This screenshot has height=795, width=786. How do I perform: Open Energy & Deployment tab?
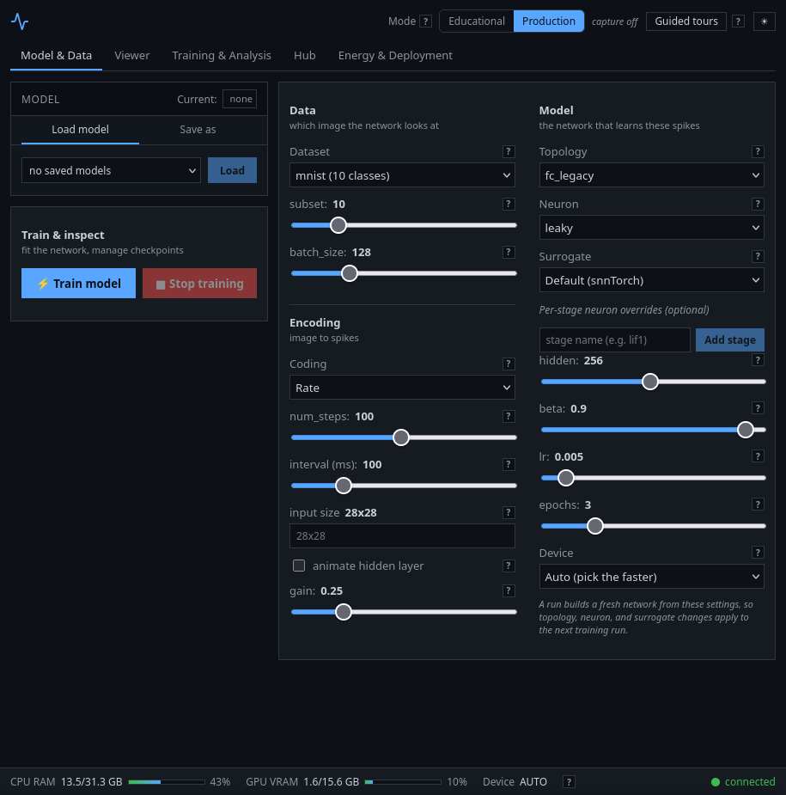pos(395,55)
